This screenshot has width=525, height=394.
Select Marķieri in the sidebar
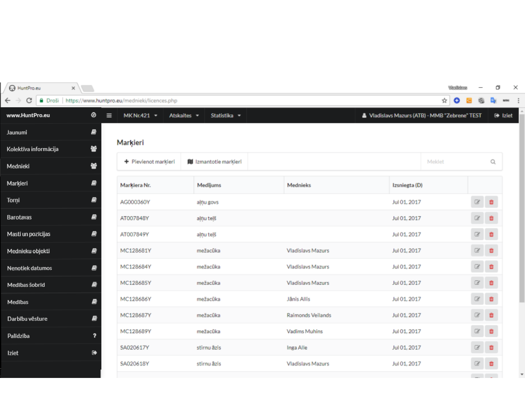tap(51, 183)
